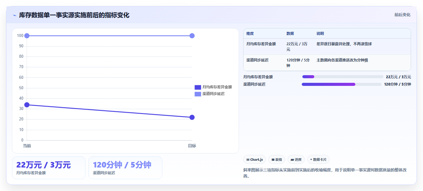Image resolution: width=423 pixels, height=191 pixels.
Task: Click the 月均库存差异金额 point at 当前
Action: pyautogui.click(x=27, y=105)
